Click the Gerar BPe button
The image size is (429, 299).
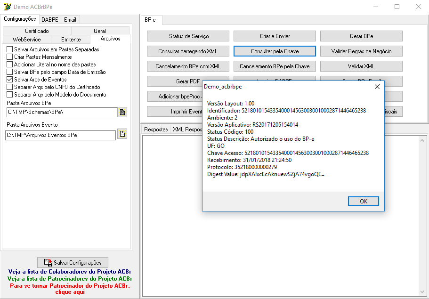pos(361,36)
